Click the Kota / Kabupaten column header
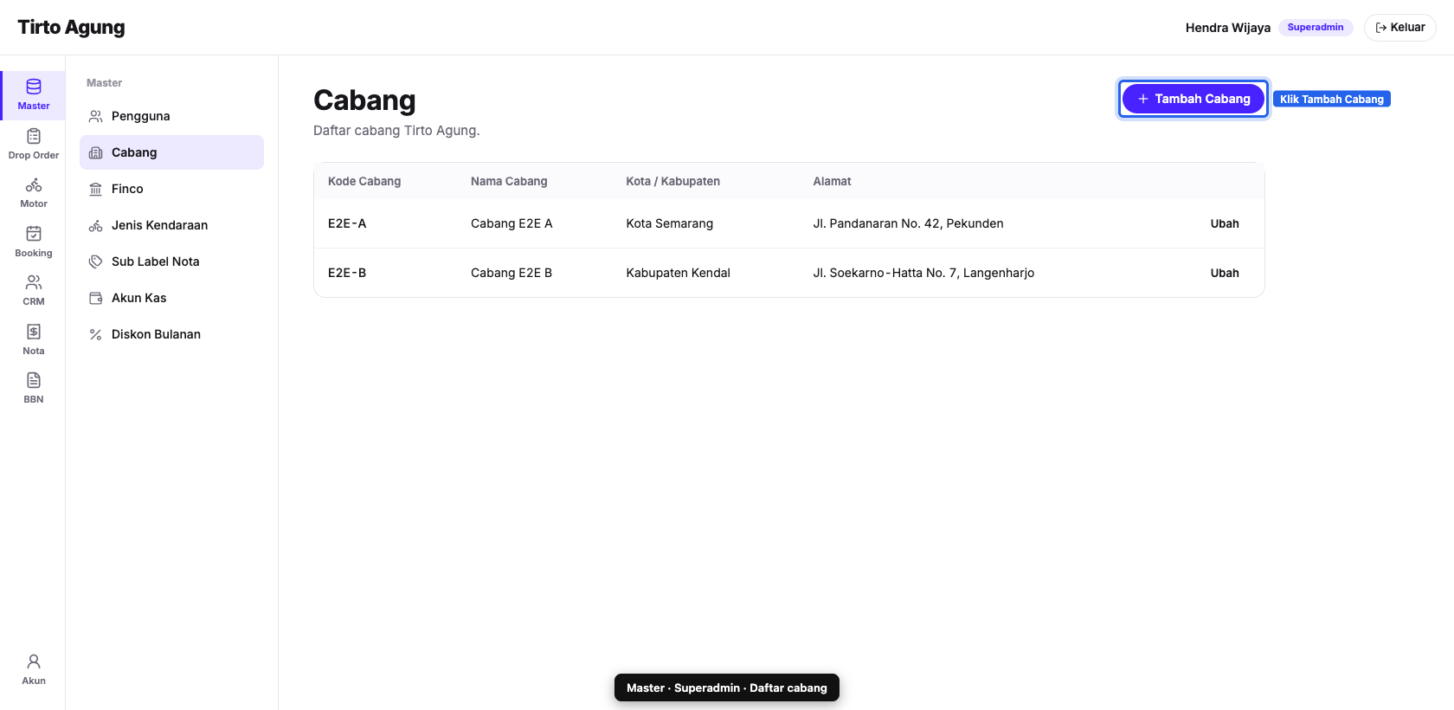The image size is (1454, 710). 672,181
